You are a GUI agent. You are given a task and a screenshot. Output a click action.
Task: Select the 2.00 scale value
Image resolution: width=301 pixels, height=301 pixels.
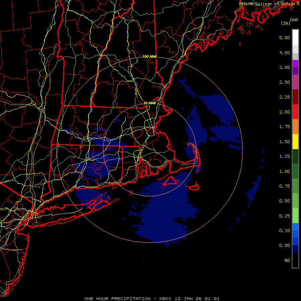pos(285,112)
